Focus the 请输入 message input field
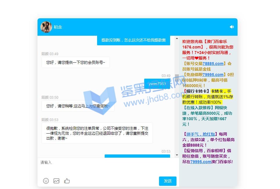The image size is (280, 189). pyautogui.click(x=108, y=167)
